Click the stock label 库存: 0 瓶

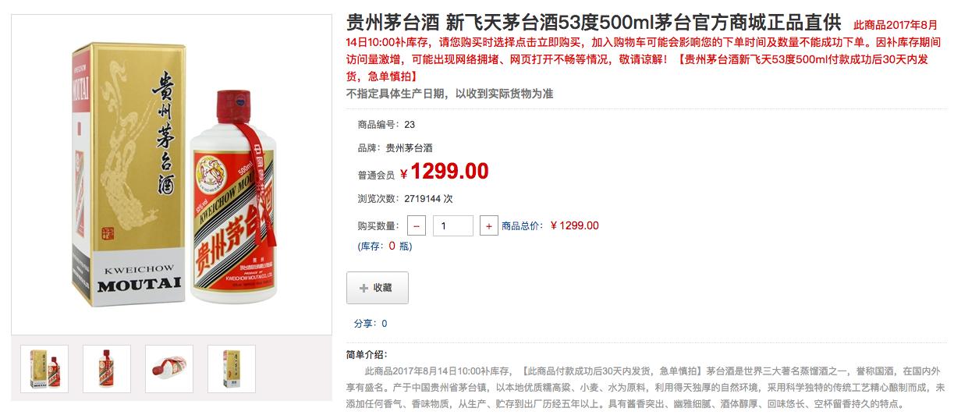pos(385,247)
